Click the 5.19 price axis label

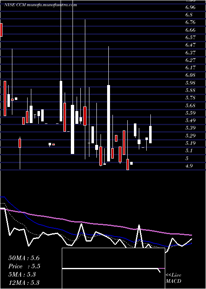pyautogui.click(x=190, y=143)
